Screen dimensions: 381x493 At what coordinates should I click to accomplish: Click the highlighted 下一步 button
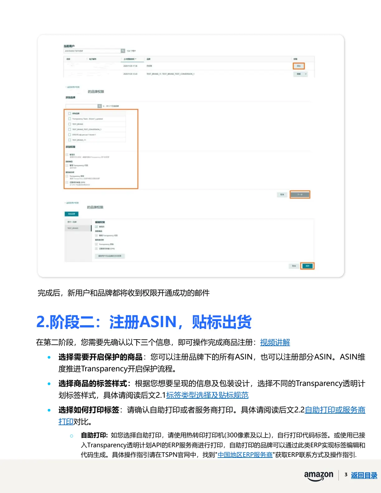300,195
